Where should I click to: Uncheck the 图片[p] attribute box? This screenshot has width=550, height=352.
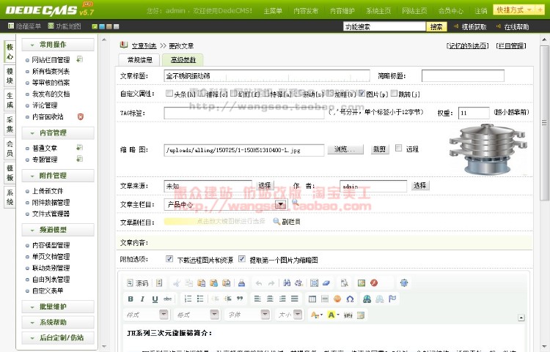362,93
